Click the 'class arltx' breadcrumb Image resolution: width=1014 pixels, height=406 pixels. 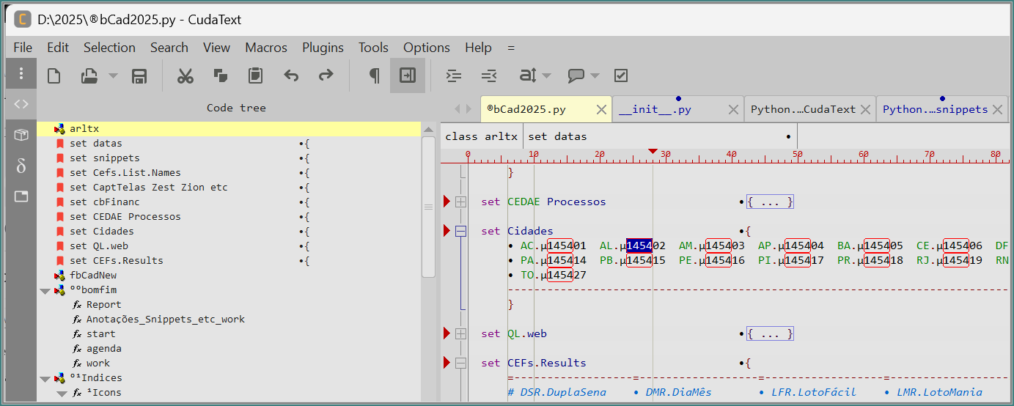[481, 136]
